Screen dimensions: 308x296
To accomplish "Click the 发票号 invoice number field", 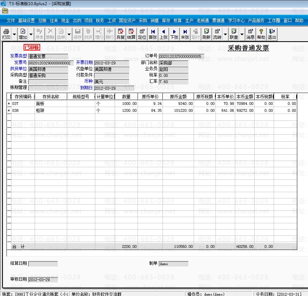I will point(51,63).
